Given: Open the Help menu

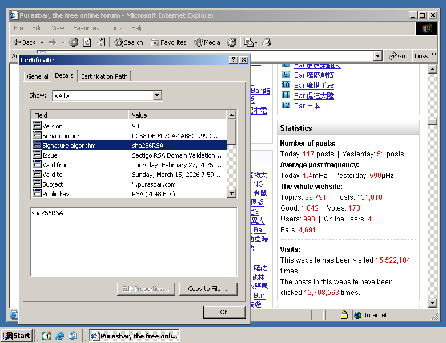Looking at the screenshot, I should (138, 28).
